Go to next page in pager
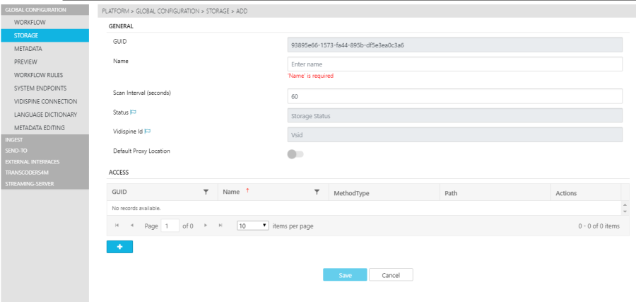 (205, 226)
